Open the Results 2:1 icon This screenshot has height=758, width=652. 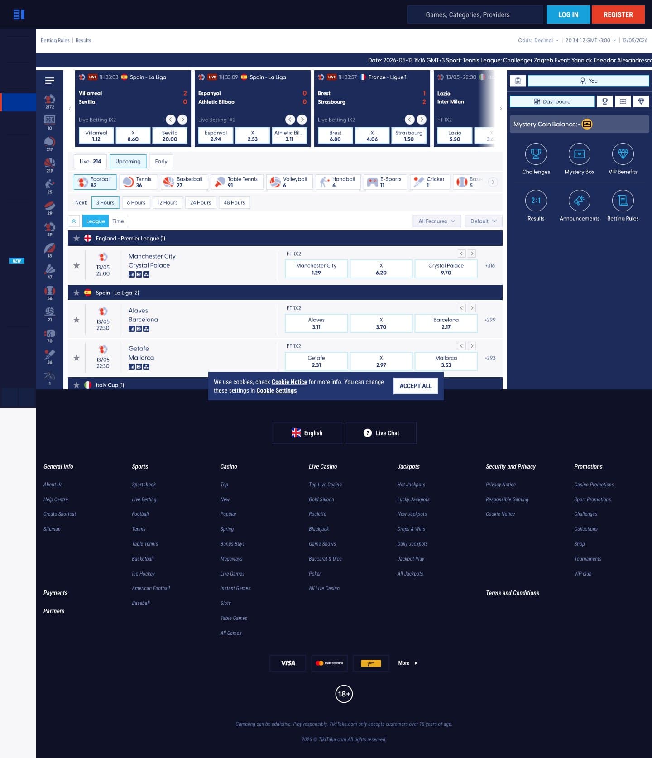536,201
